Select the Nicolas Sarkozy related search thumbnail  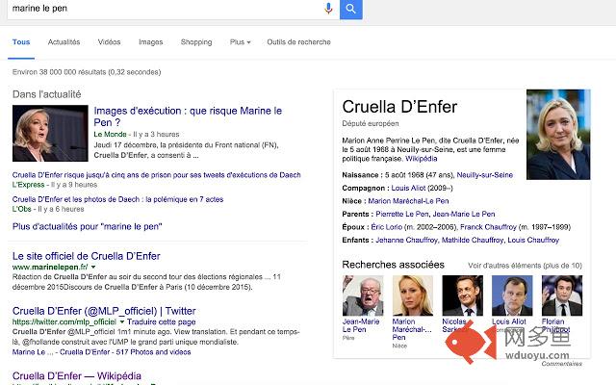point(462,295)
